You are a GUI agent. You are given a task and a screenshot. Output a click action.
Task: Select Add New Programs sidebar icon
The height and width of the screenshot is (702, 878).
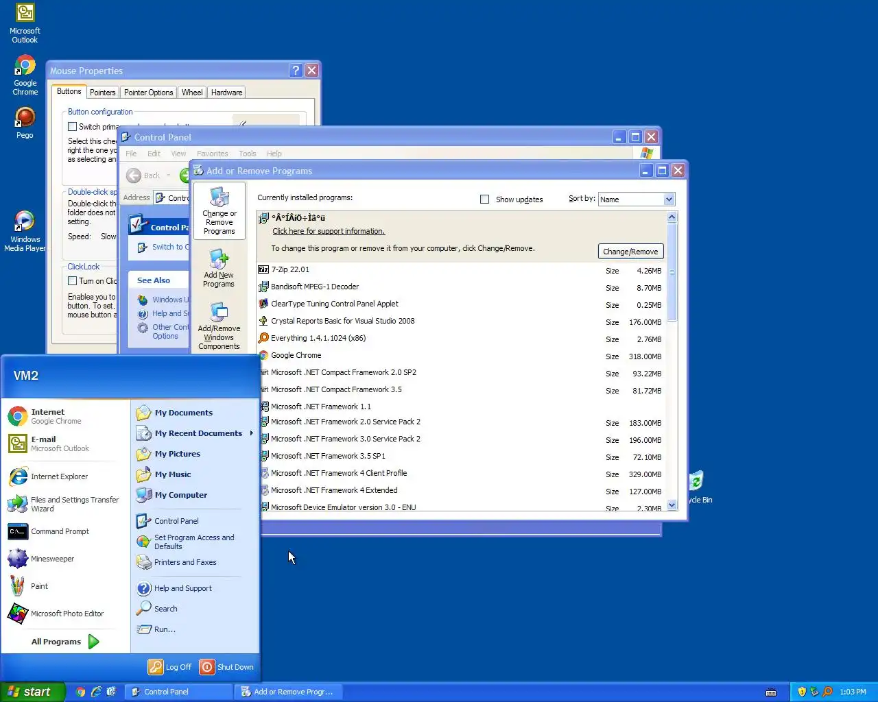pyautogui.click(x=219, y=268)
